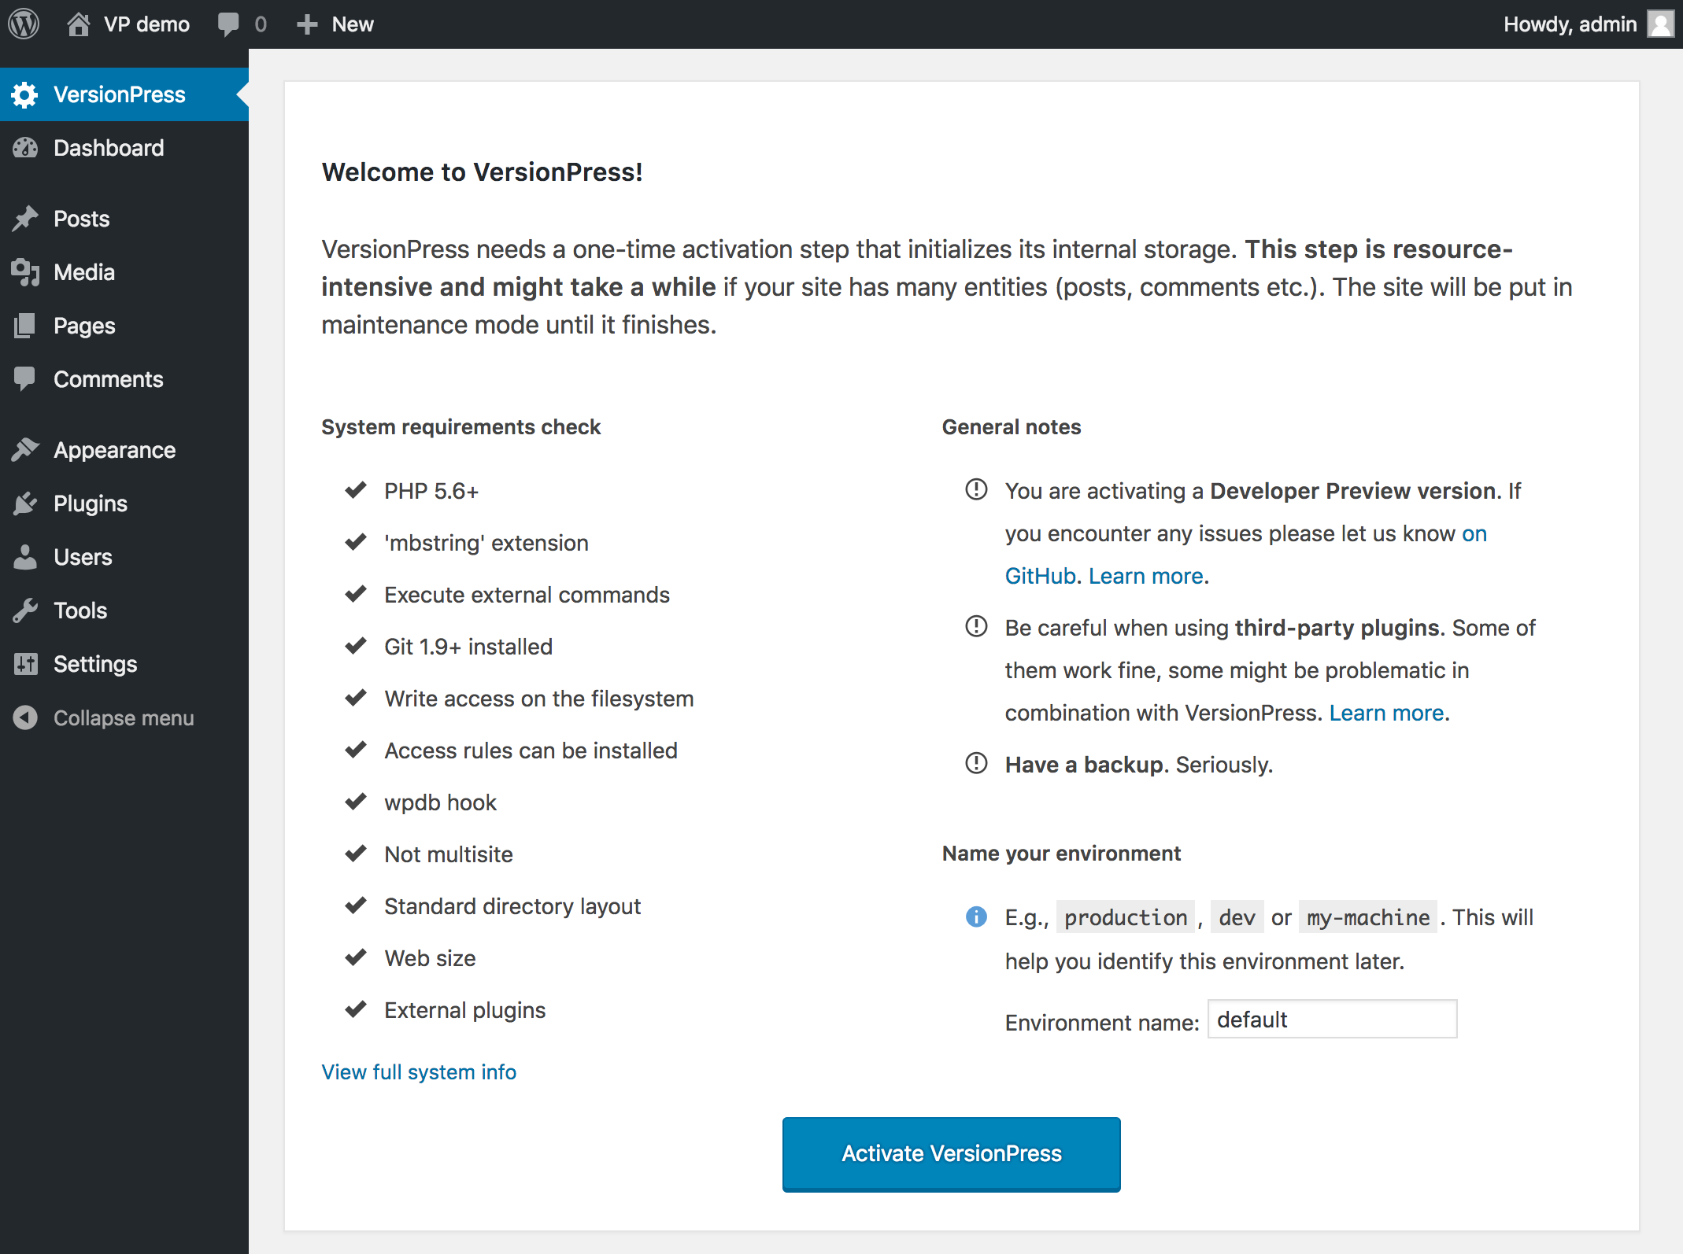Open the Dashboard gauge icon
1683x1254 pixels.
pyautogui.click(x=25, y=148)
